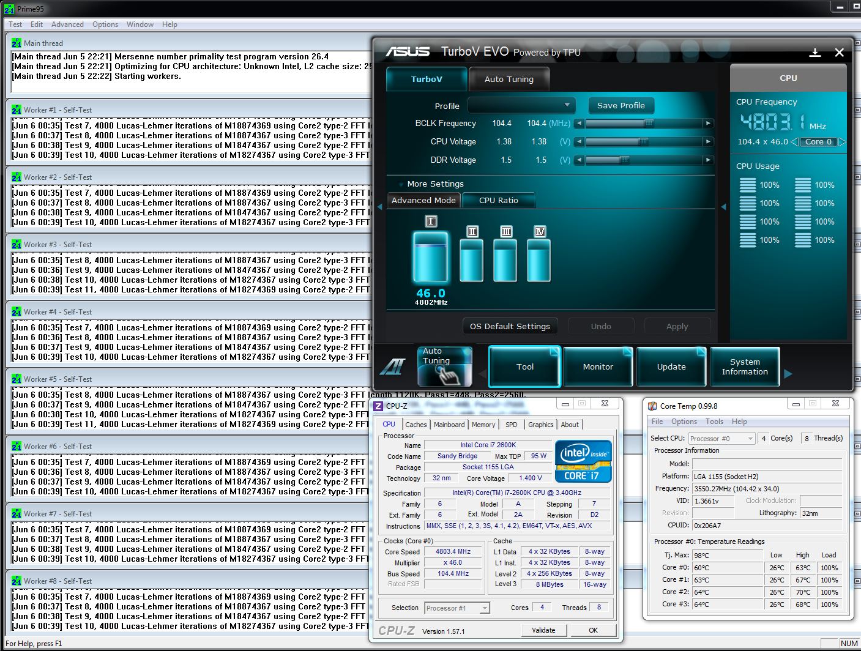This screenshot has height=651, width=861.
Task: Click the BCLK Frequency slider thumb
Action: coord(649,124)
